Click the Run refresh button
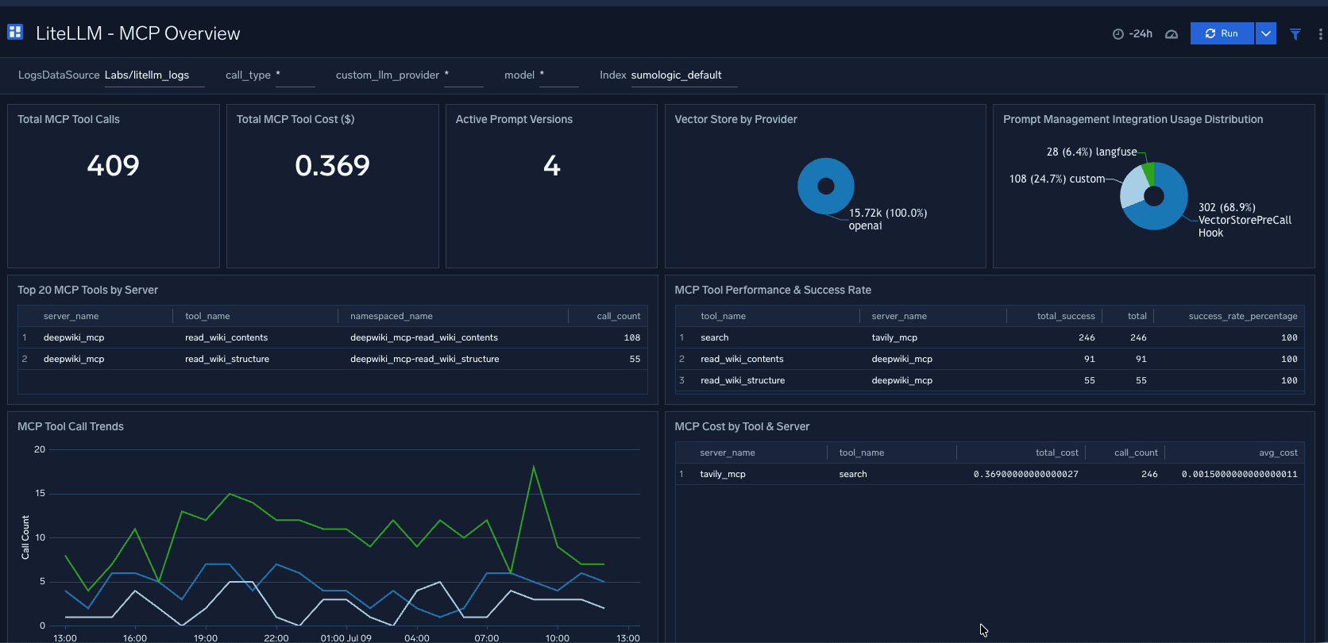1328x643 pixels. 1222,33
